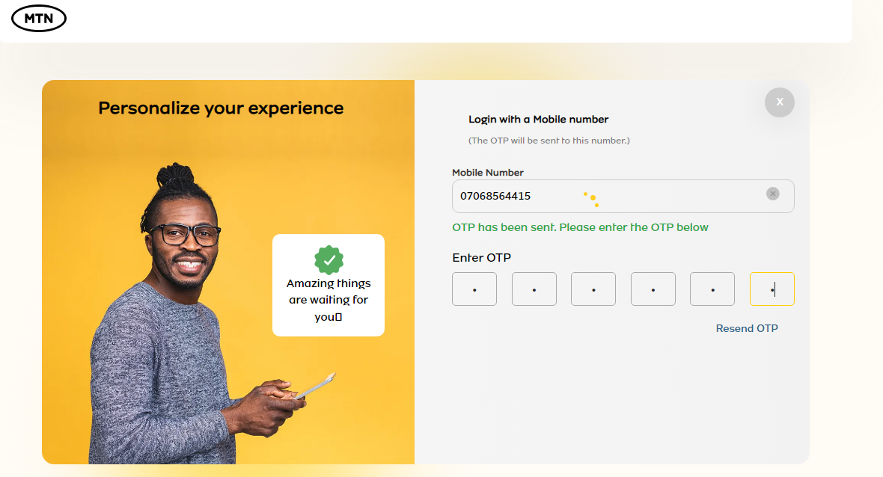Click 'OTP has been sent' confirmation message
Viewport: 883px width, 477px height.
coord(580,227)
